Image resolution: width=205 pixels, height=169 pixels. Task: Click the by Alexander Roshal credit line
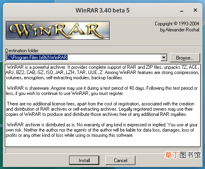click(180, 30)
